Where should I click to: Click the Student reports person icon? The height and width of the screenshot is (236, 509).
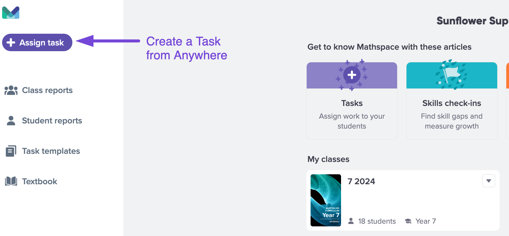click(x=11, y=121)
